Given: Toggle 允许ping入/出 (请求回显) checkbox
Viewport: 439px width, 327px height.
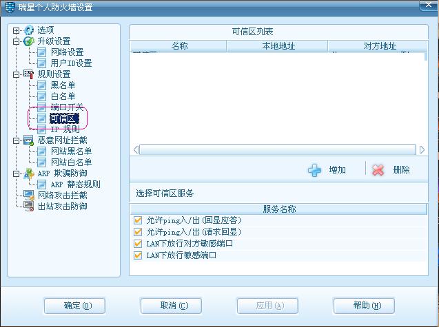Looking at the screenshot, I should pyautogui.click(x=138, y=232).
